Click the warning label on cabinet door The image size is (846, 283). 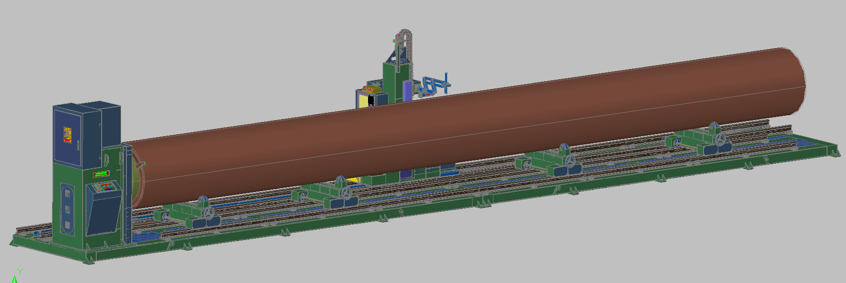(68, 135)
